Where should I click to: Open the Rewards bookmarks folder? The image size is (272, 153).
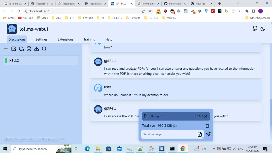tap(133, 18)
